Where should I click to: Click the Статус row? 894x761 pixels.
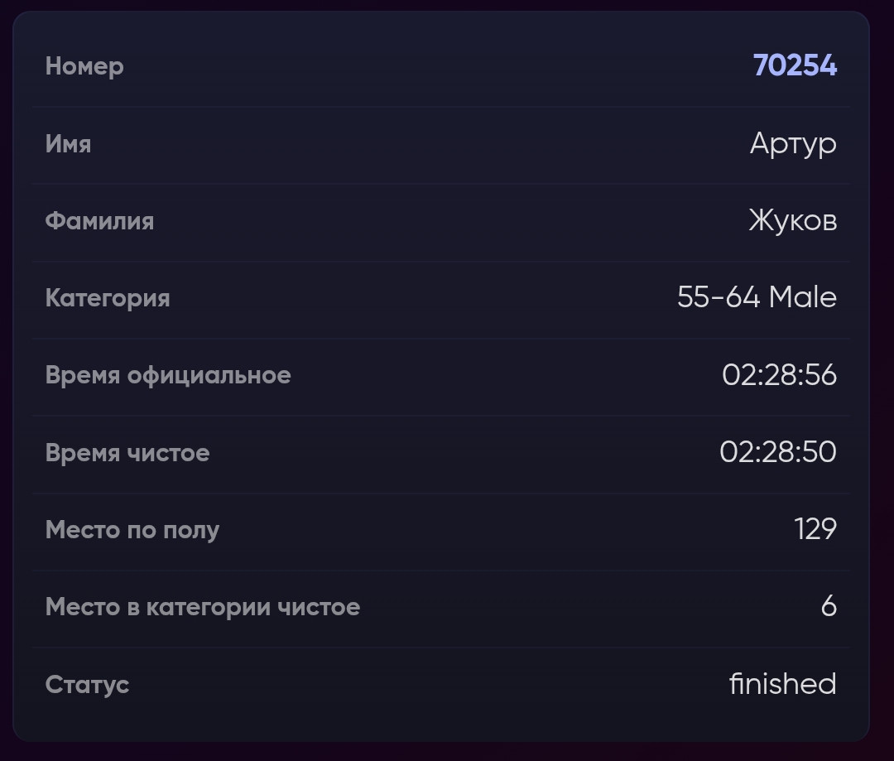(x=441, y=684)
